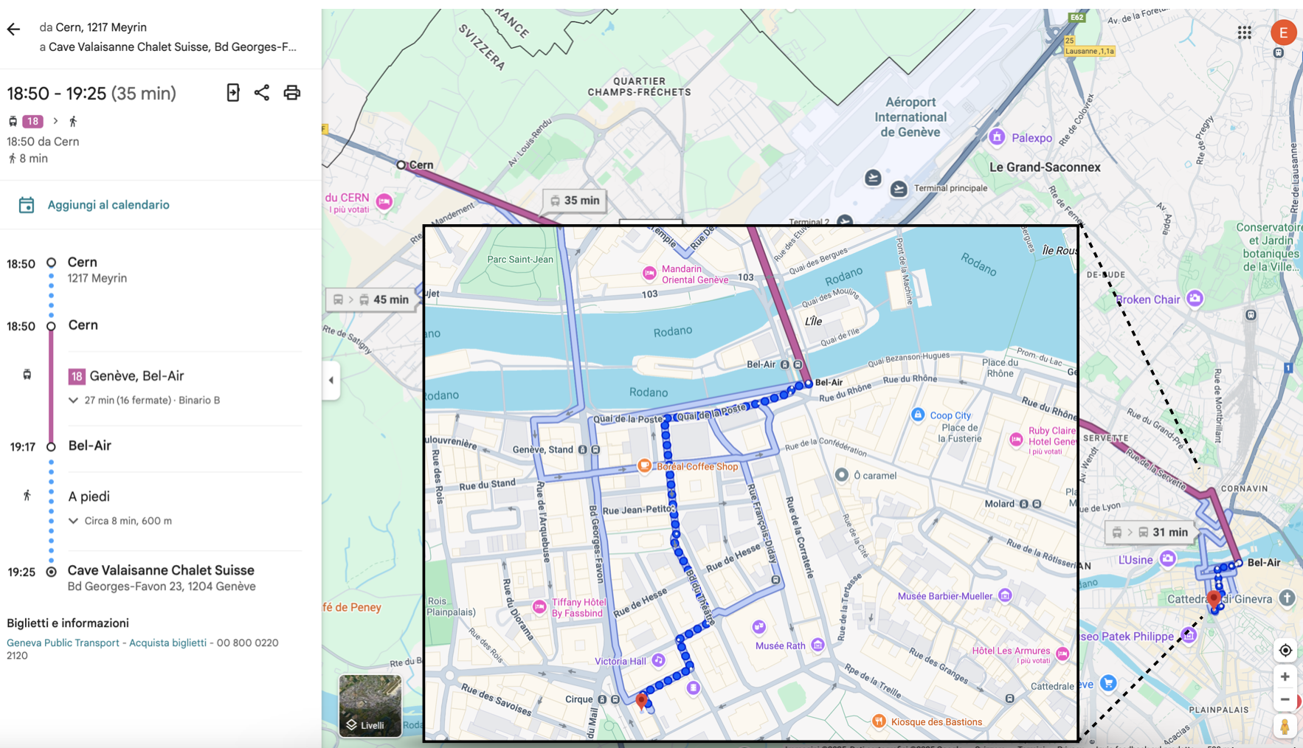Zoom in on the map
The width and height of the screenshot is (1303, 748).
click(x=1285, y=676)
